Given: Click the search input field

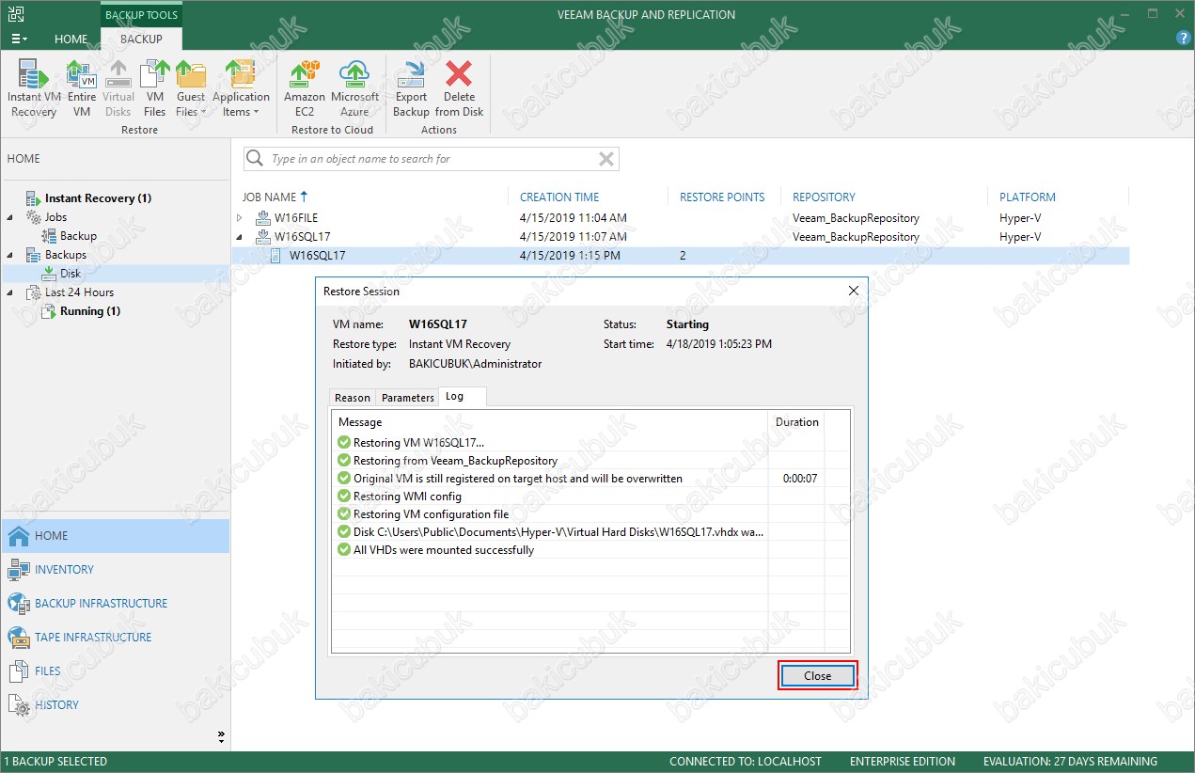Looking at the screenshot, I should tap(431, 159).
